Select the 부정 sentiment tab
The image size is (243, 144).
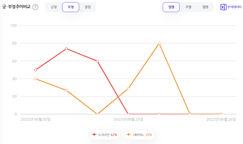tap(70, 7)
